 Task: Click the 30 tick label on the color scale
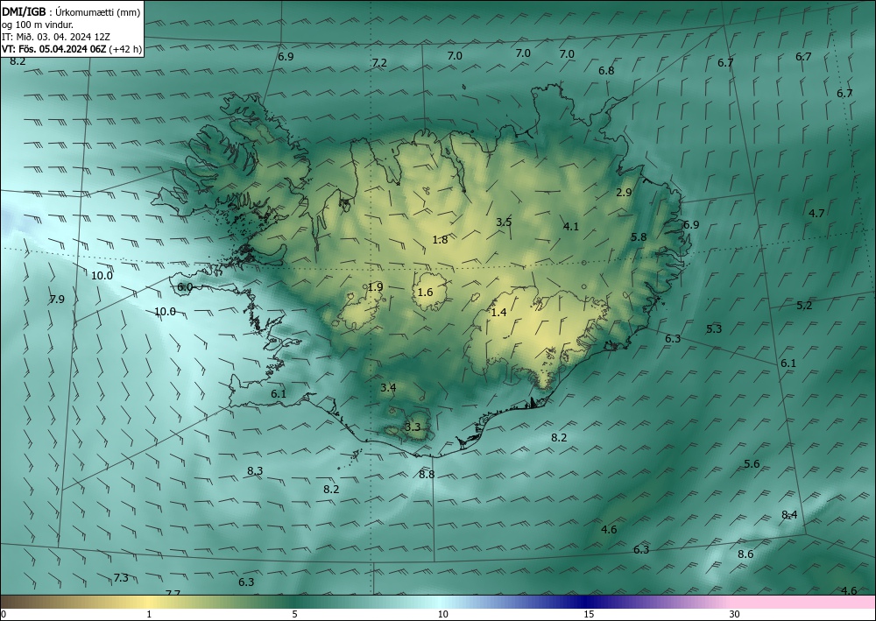pyautogui.click(x=735, y=614)
